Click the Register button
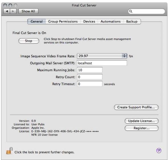The width and height of the screenshot is (168, 160). (142, 128)
